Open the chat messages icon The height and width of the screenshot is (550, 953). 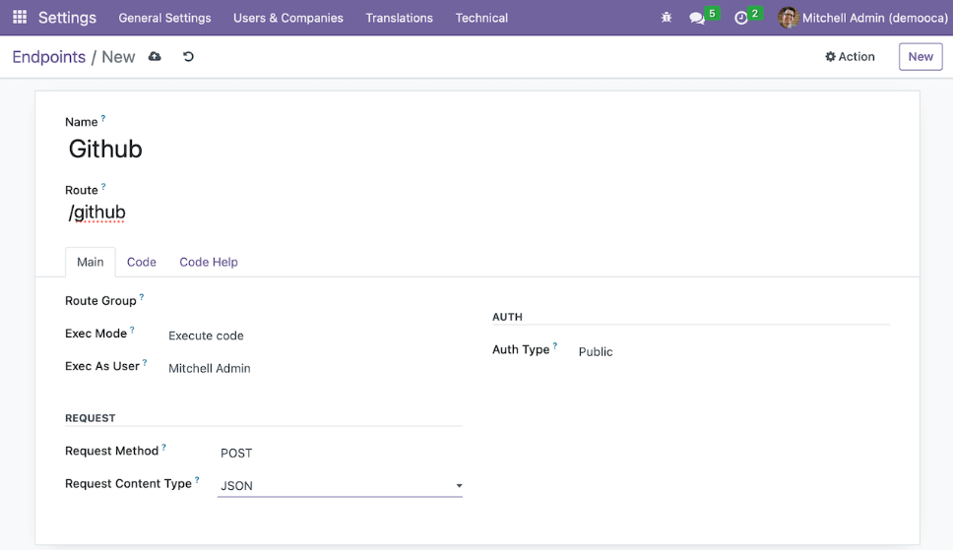[x=698, y=18]
